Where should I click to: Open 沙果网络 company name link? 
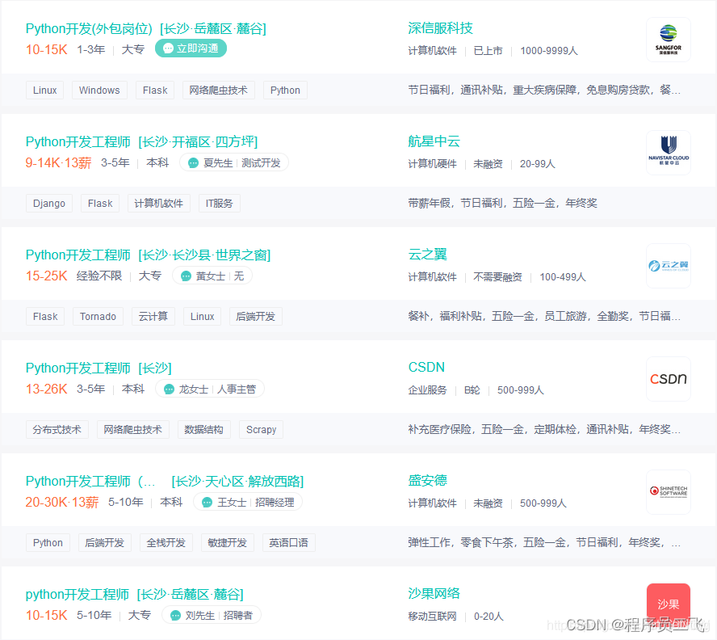[x=434, y=593]
